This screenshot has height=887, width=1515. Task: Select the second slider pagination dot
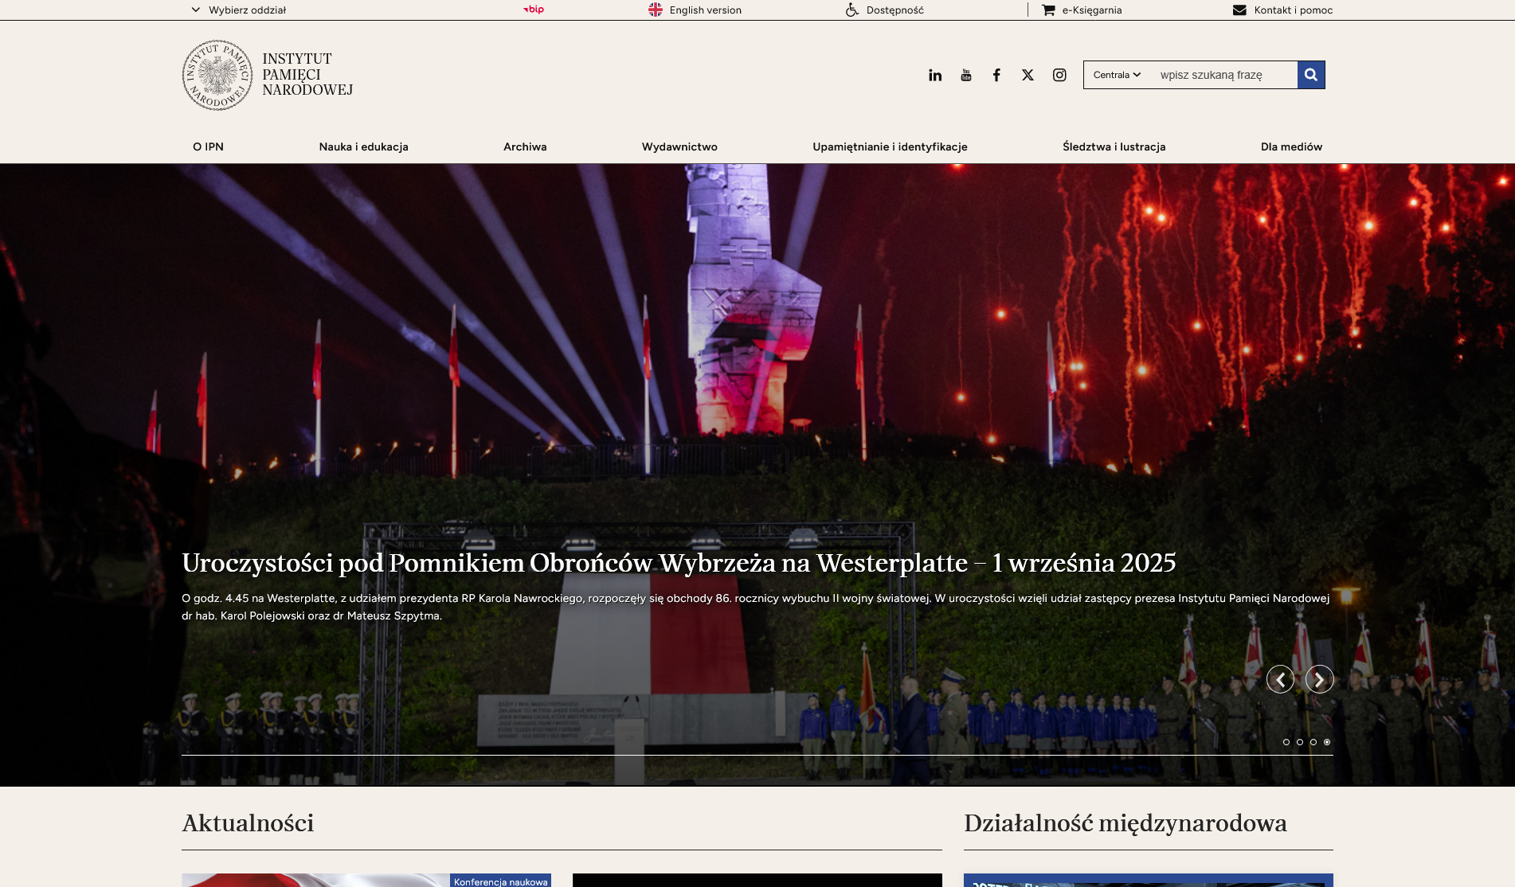coord(1300,742)
